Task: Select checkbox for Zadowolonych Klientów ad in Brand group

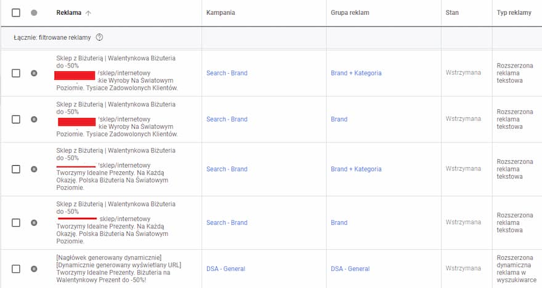Action: pyautogui.click(x=16, y=119)
